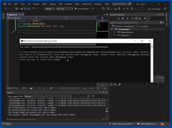The width and height of the screenshot is (172, 128).
Task: Open dropdown arrow next to Undo
Action: [x=37, y=9]
